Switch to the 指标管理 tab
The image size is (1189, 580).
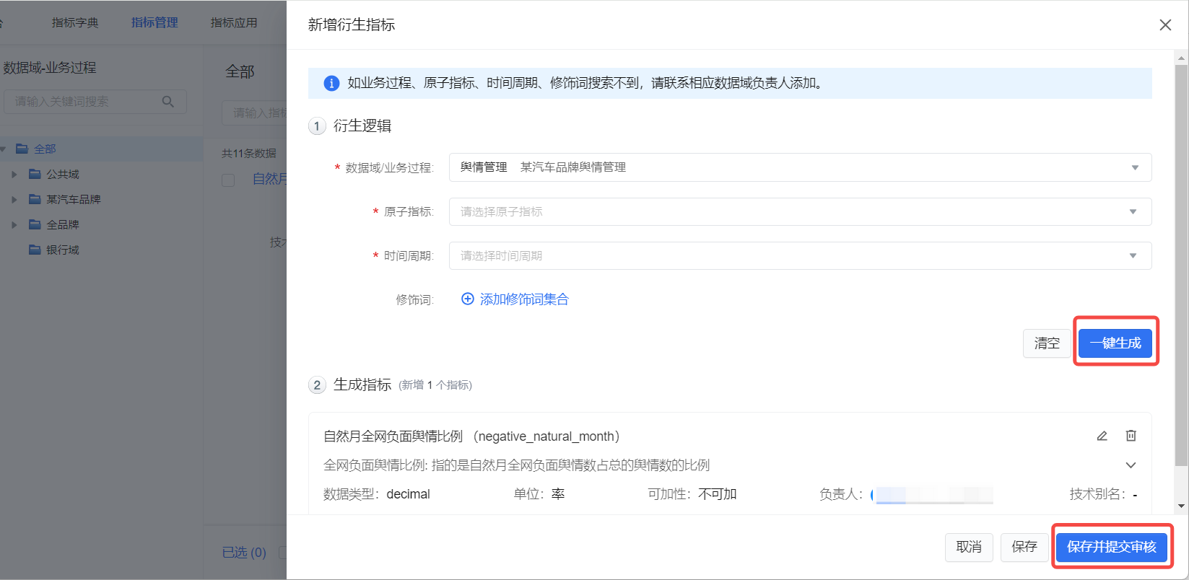point(154,22)
